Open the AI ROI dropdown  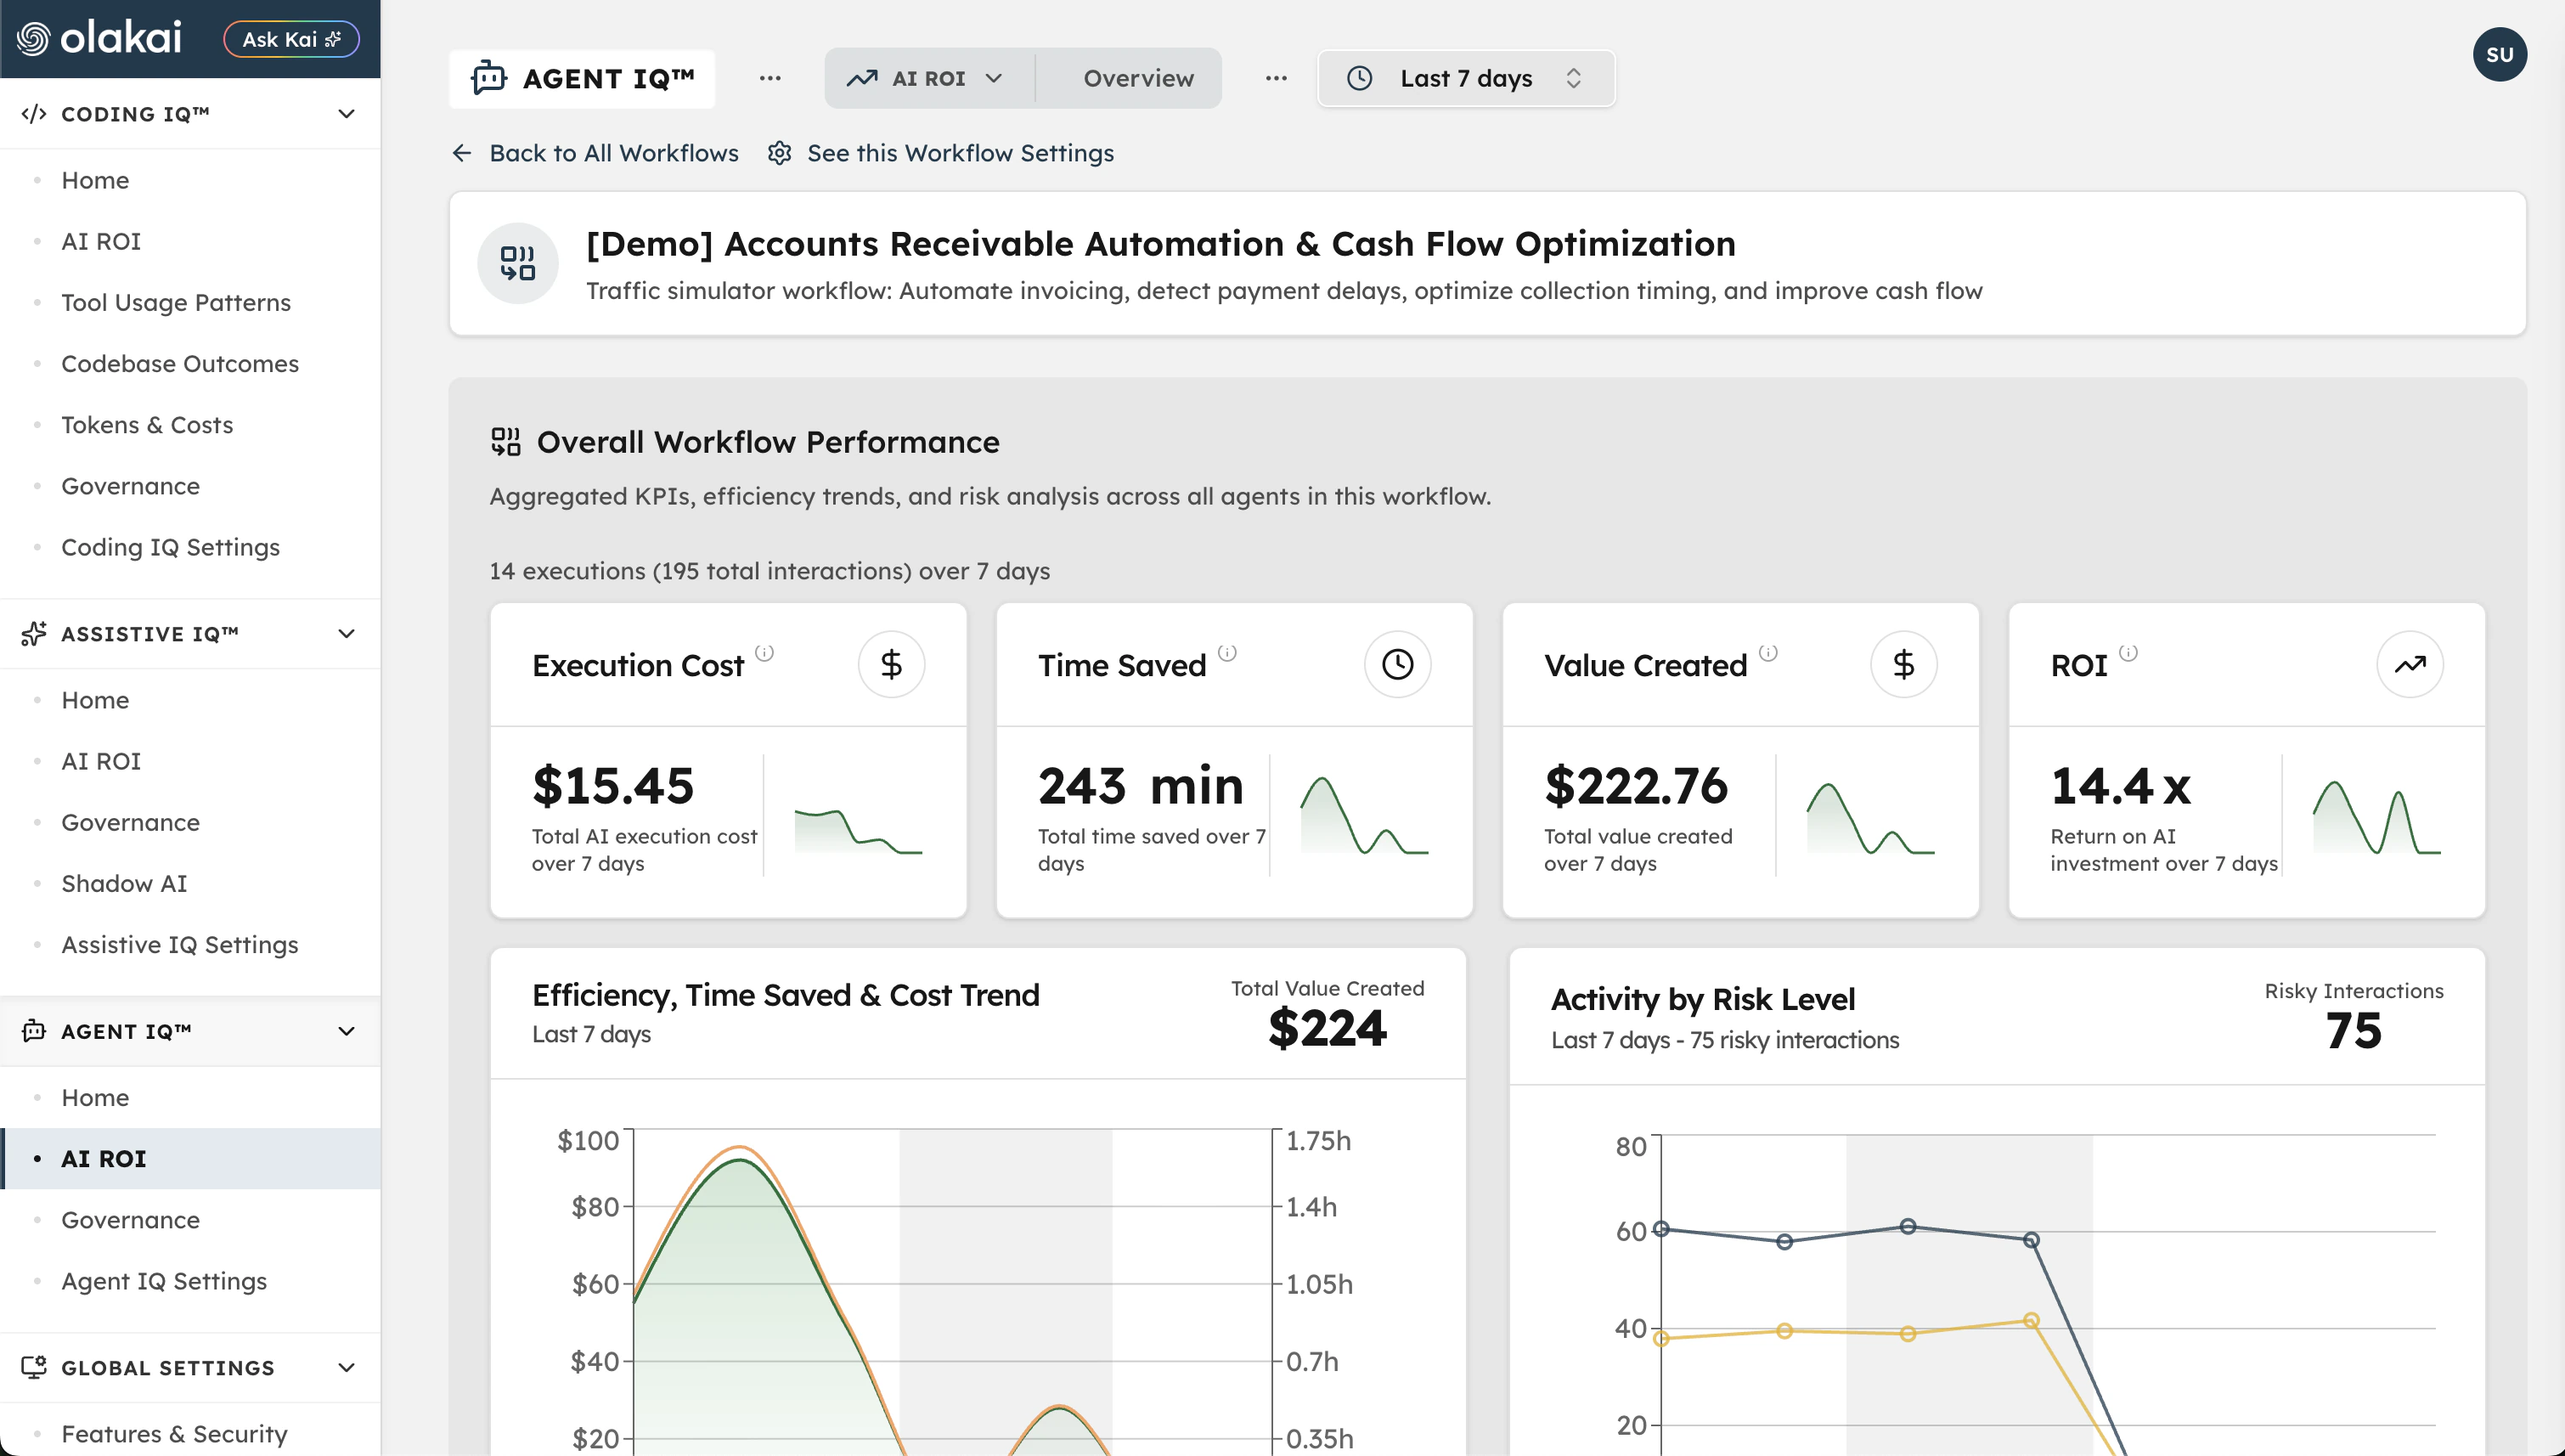[x=927, y=78]
